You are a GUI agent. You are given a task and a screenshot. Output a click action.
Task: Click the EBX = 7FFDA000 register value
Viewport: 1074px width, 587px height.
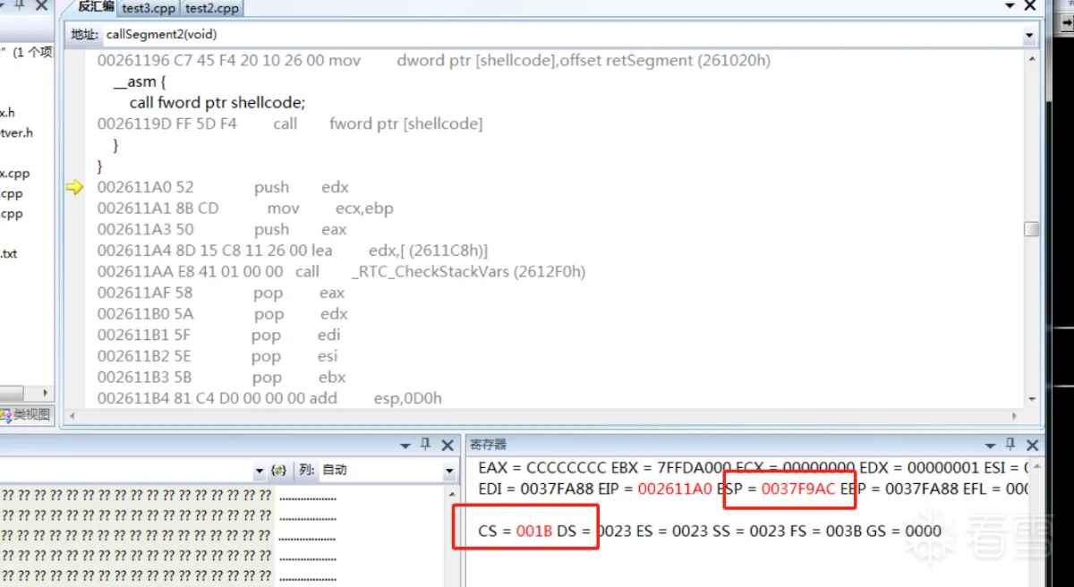pos(673,467)
